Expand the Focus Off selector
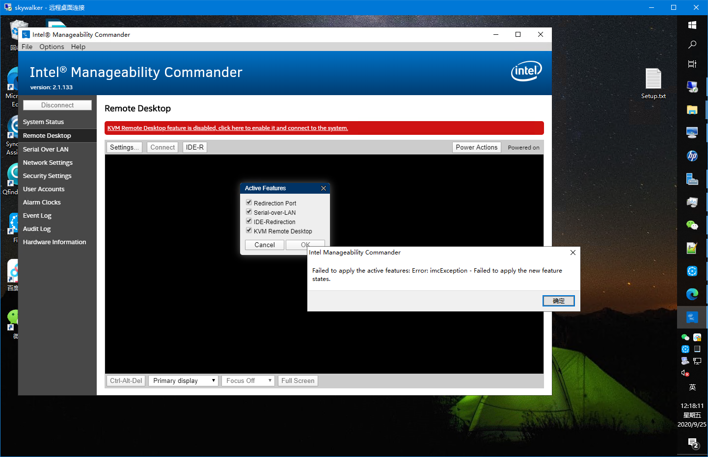This screenshot has width=708, height=457. [248, 381]
